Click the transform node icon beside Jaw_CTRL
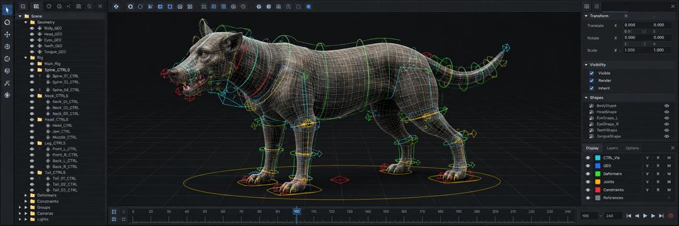Viewport: 679px width, 226px height. click(x=48, y=131)
